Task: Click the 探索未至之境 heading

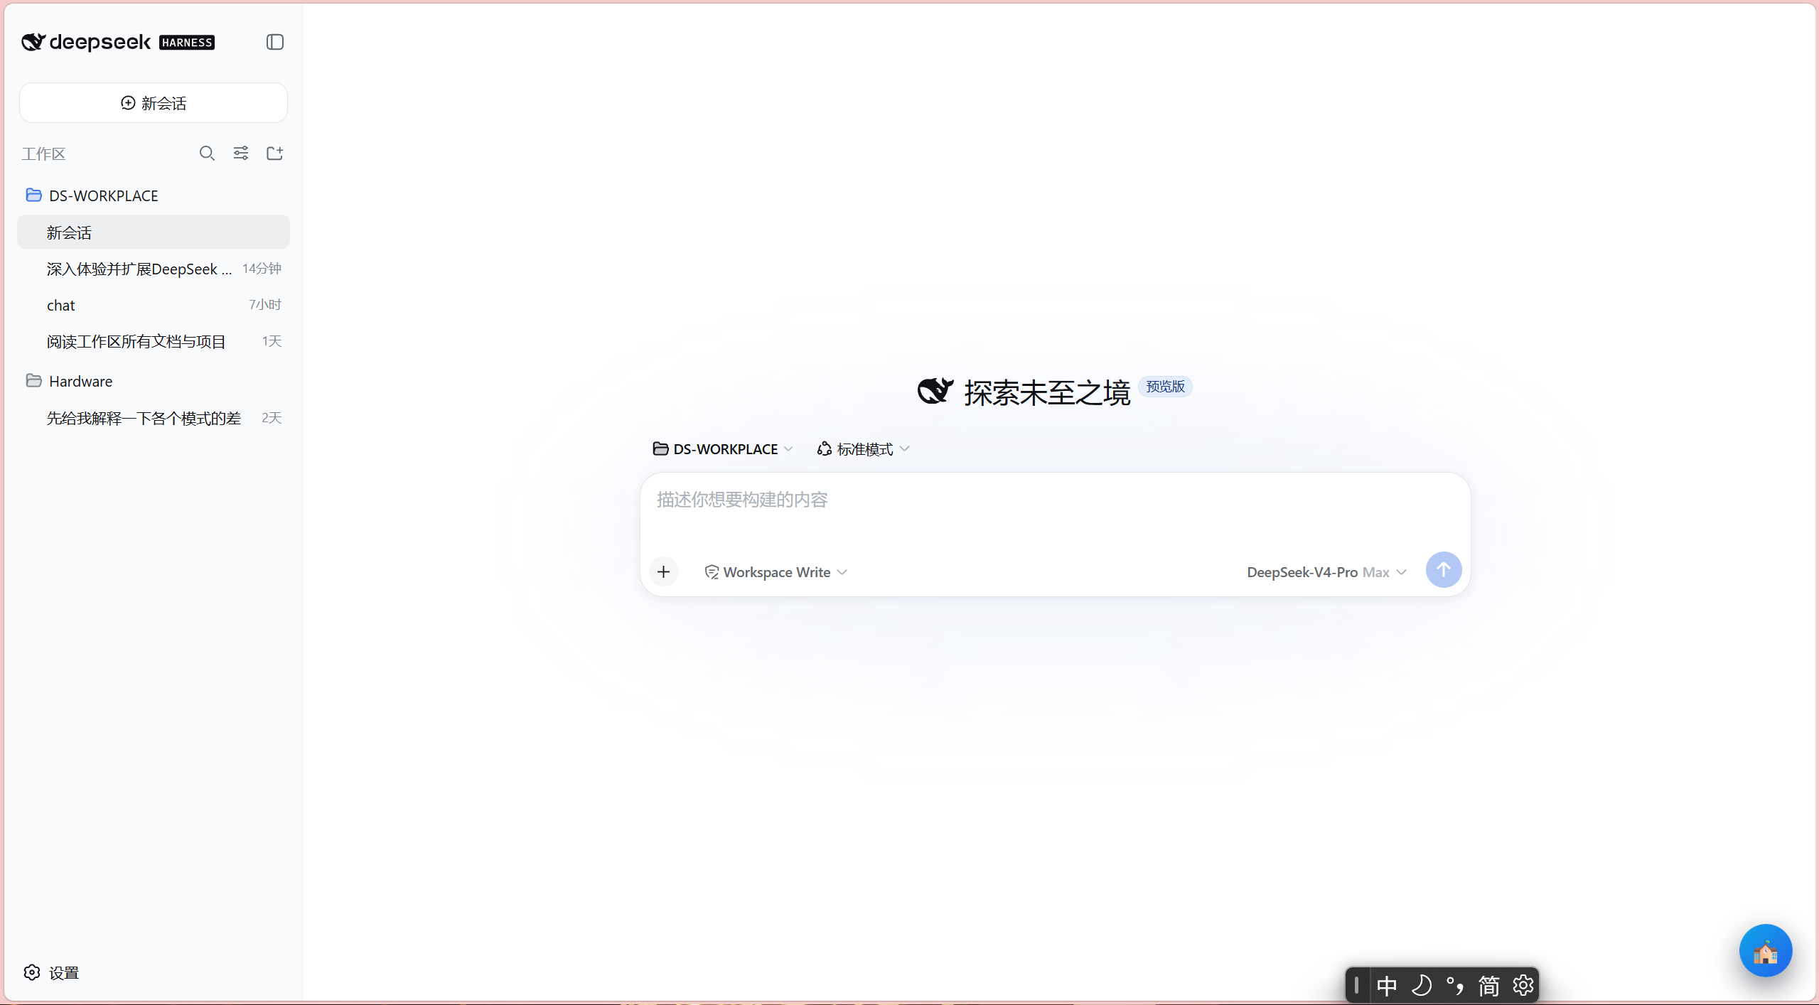Action: 1047,392
